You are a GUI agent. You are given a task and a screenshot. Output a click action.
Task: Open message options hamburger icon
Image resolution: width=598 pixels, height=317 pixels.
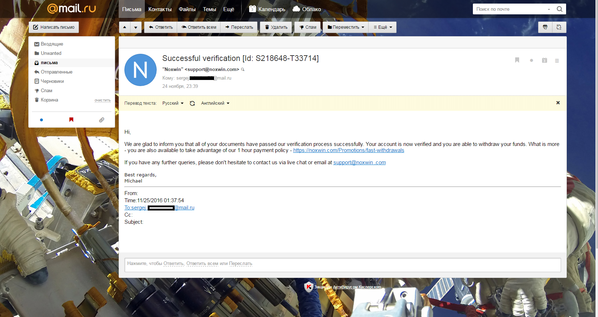[557, 61]
